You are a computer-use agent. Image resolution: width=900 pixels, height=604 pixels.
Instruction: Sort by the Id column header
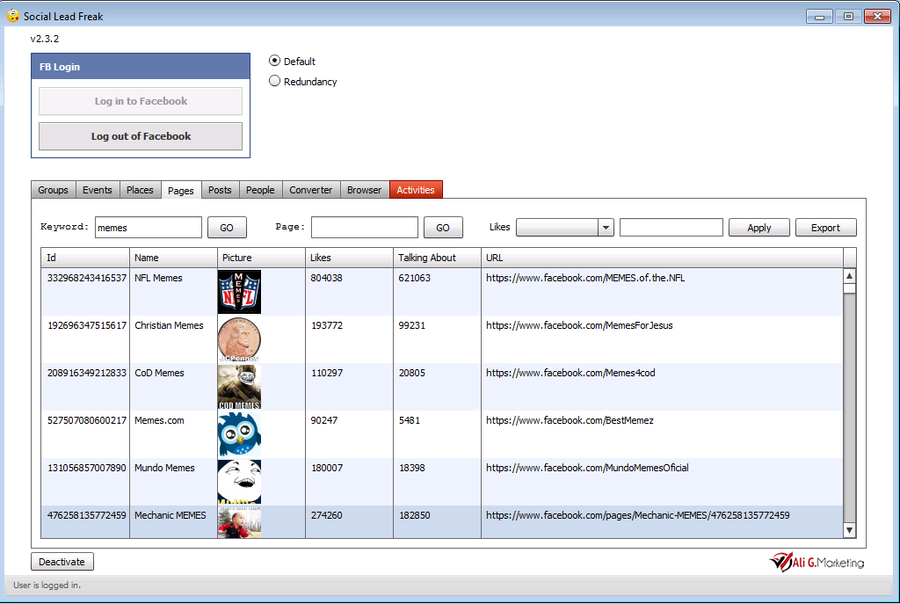click(x=85, y=258)
